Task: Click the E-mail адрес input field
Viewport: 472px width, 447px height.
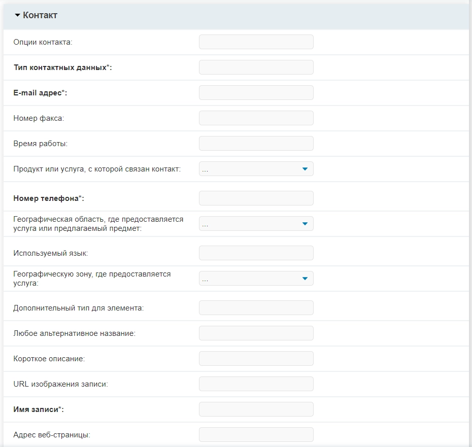Action: (256, 93)
